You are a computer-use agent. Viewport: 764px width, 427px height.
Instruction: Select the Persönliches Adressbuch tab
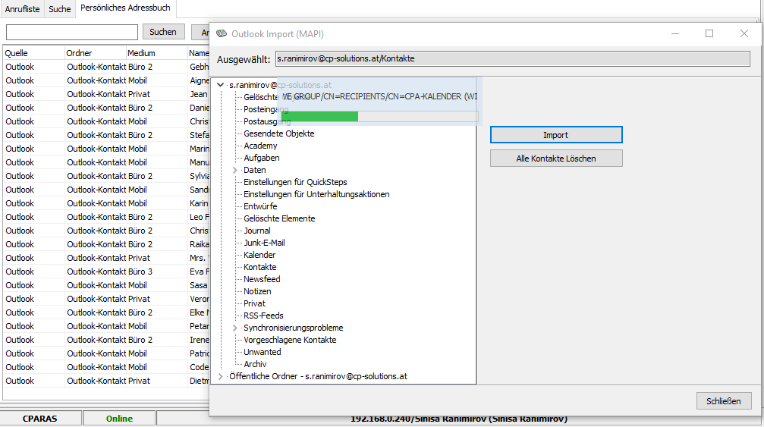click(x=126, y=8)
